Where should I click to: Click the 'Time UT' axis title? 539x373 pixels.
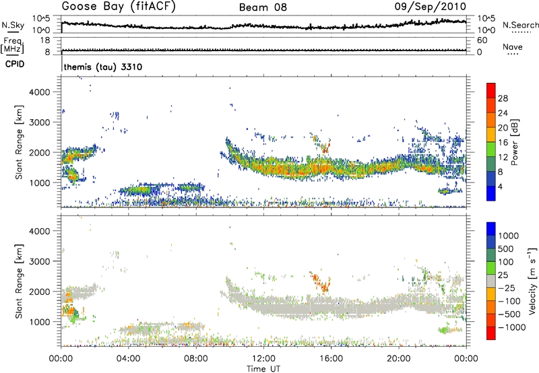click(x=263, y=369)
